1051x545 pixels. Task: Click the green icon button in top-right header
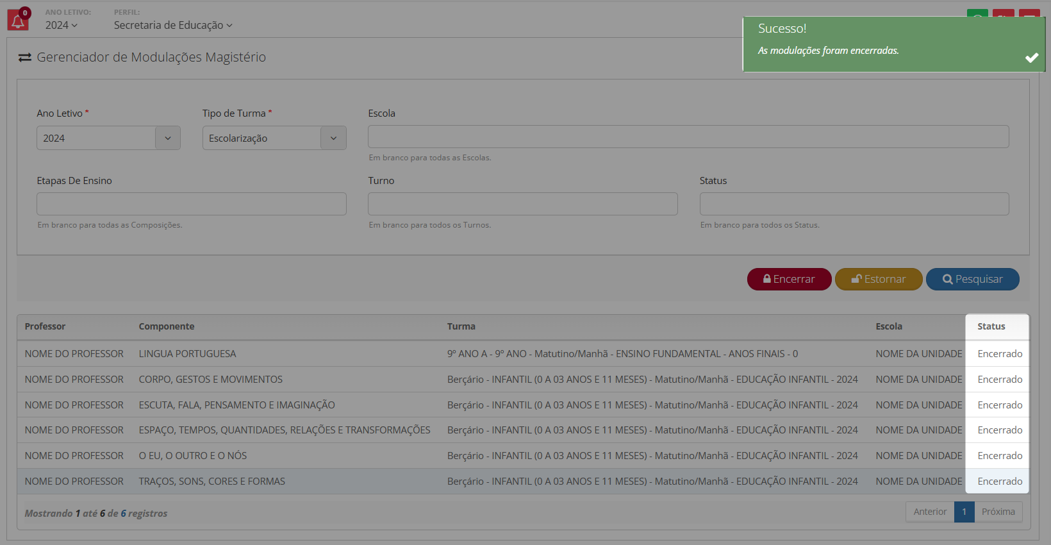point(977,14)
